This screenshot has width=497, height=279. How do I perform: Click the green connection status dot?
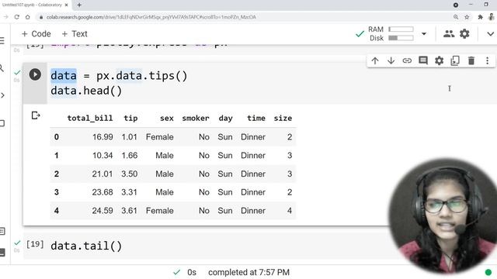pyautogui.click(x=488, y=272)
